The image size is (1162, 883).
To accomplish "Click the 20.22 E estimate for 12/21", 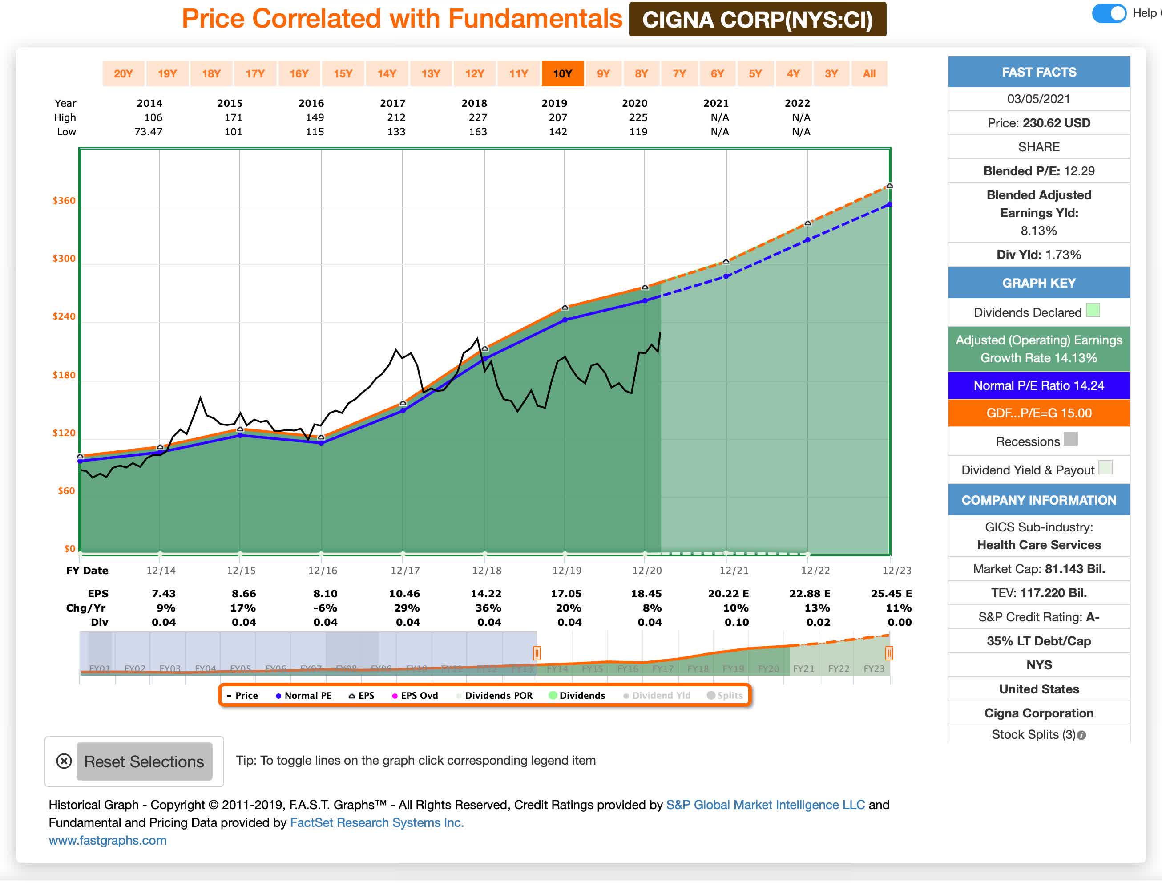I will point(729,593).
